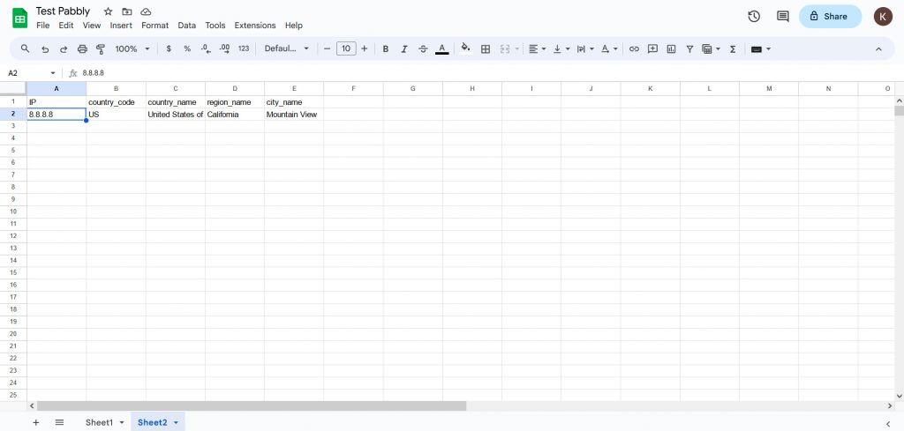
Task: Toggle strikethrough formatting
Action: click(x=423, y=49)
